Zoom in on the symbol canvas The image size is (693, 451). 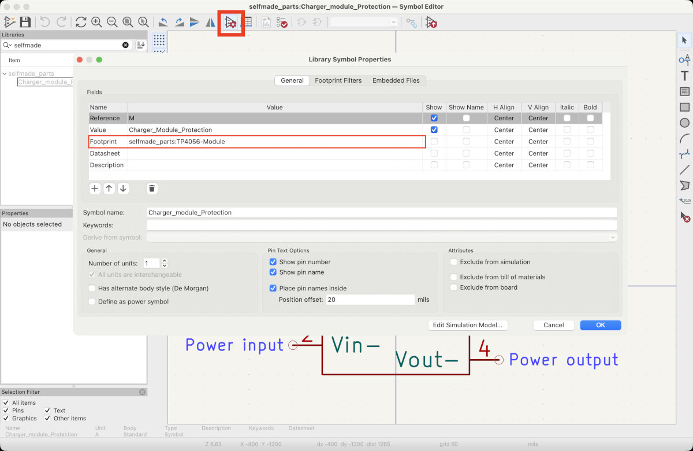[x=96, y=22]
